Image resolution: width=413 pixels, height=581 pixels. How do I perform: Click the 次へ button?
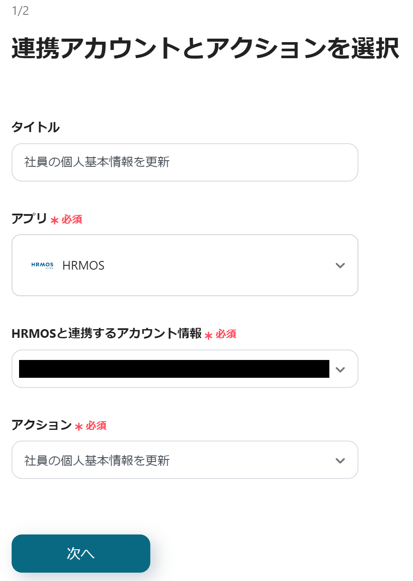[x=81, y=553]
